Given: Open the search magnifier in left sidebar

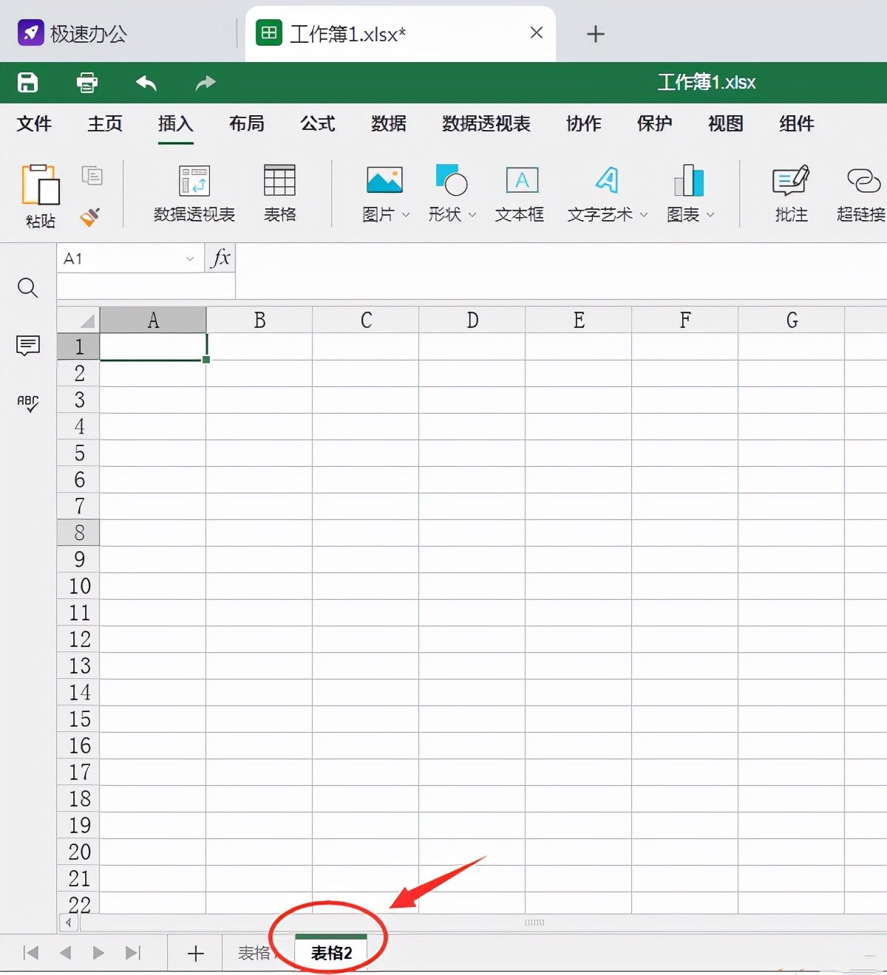Looking at the screenshot, I should coord(28,287).
